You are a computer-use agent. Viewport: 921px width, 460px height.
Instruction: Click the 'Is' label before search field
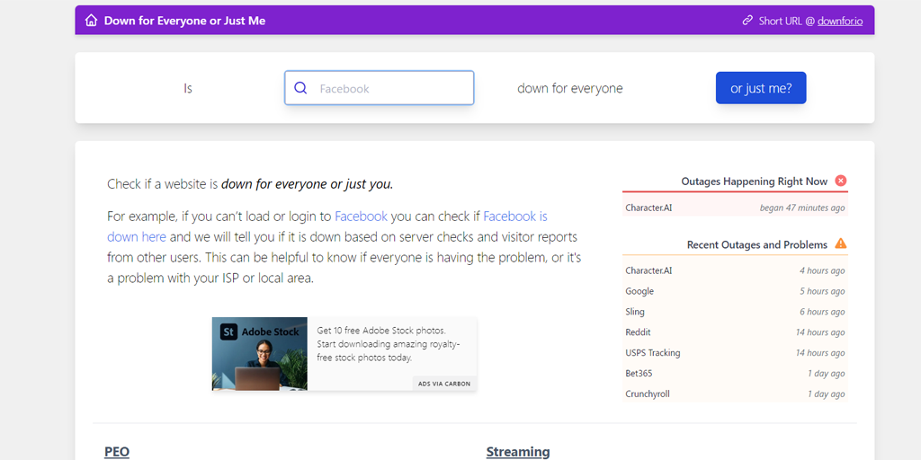(x=188, y=89)
